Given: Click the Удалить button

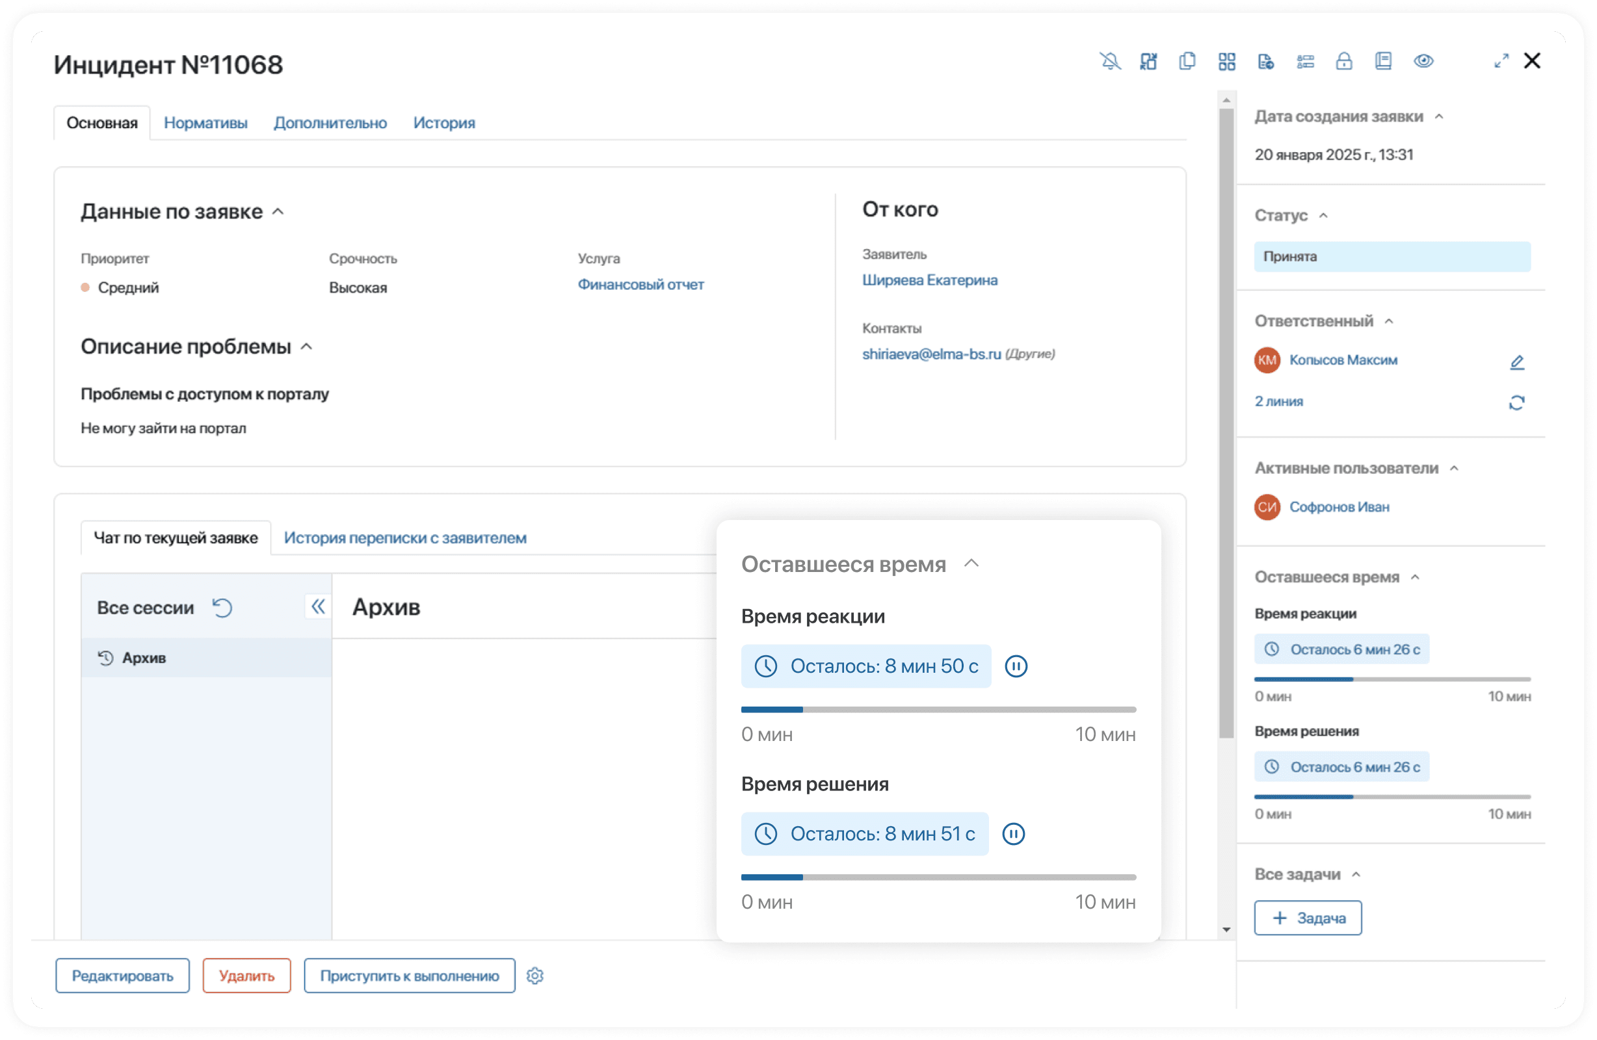Looking at the screenshot, I should (247, 976).
